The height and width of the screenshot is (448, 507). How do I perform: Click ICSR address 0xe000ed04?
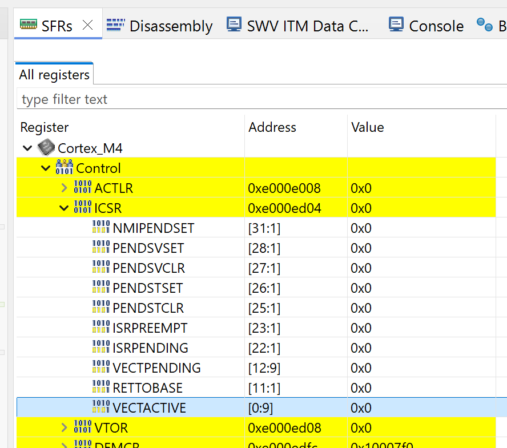[284, 208]
